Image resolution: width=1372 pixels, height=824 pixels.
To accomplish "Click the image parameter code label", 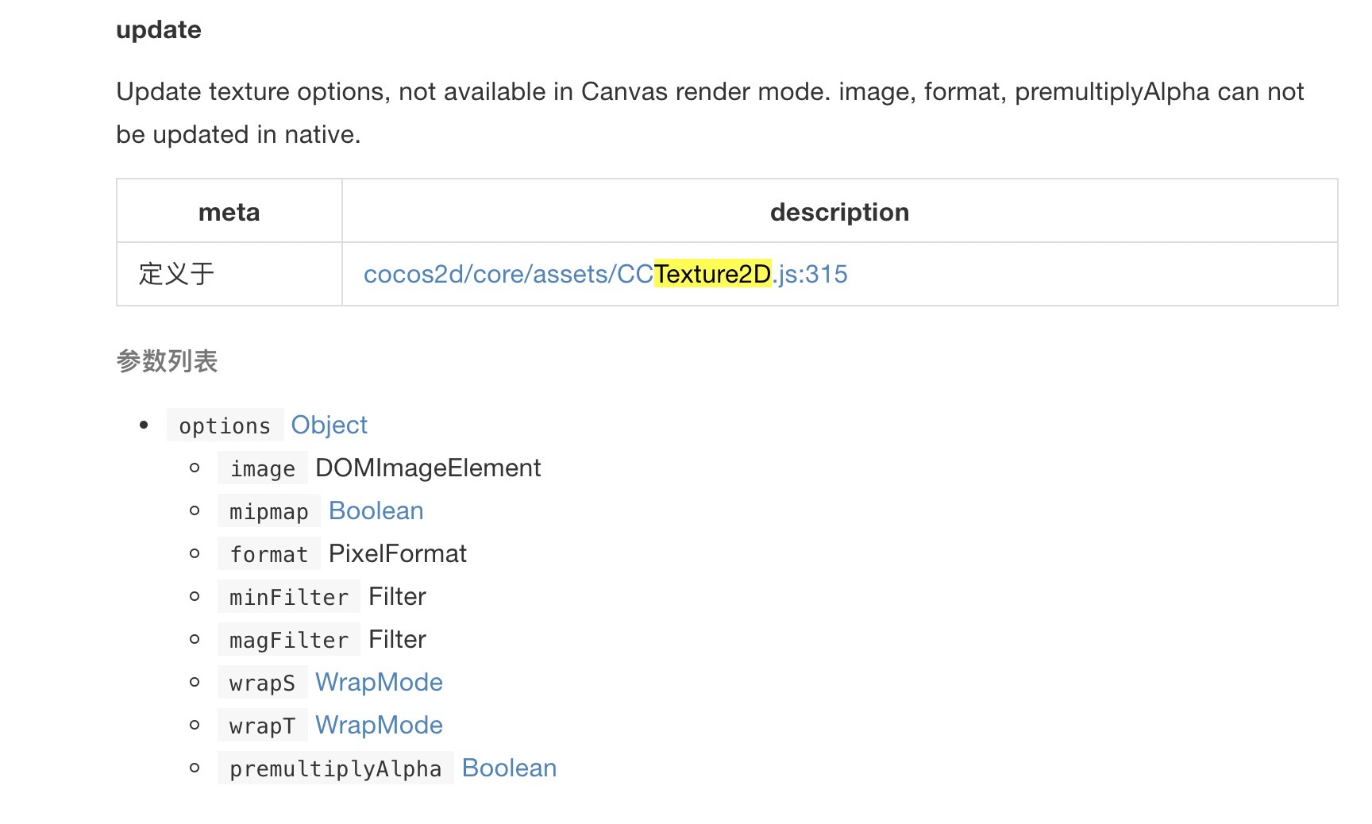I will 262,468.
